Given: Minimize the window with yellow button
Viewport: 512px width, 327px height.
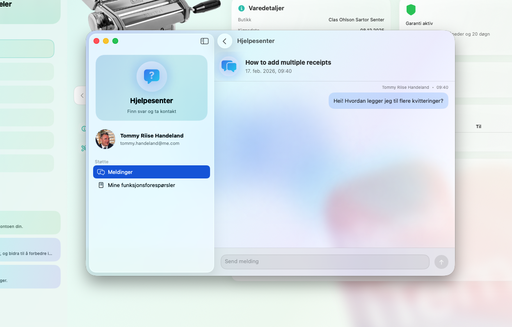Looking at the screenshot, I should pyautogui.click(x=106, y=41).
